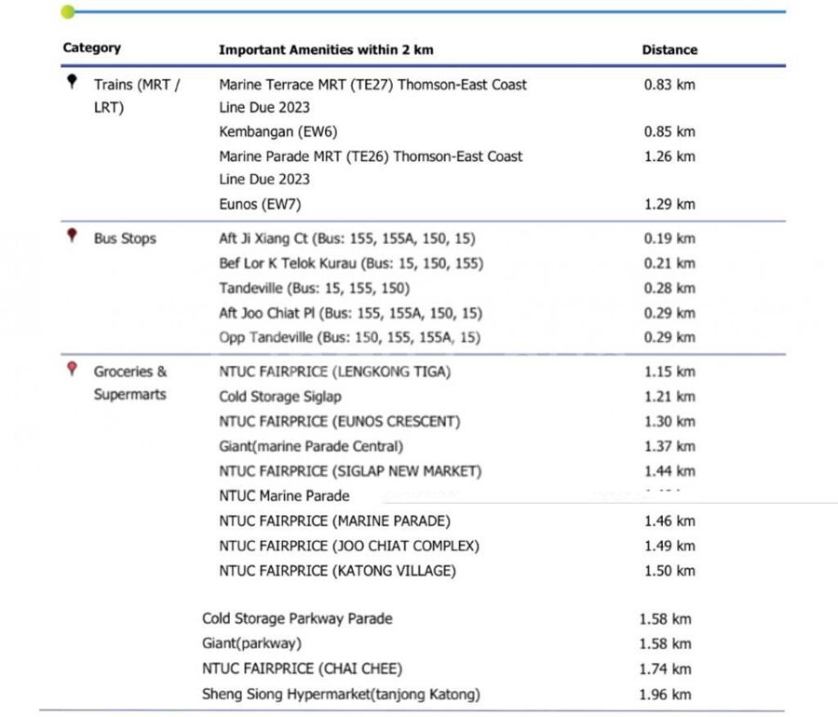Click the dark red pin beside Bus Stops

coord(72,237)
